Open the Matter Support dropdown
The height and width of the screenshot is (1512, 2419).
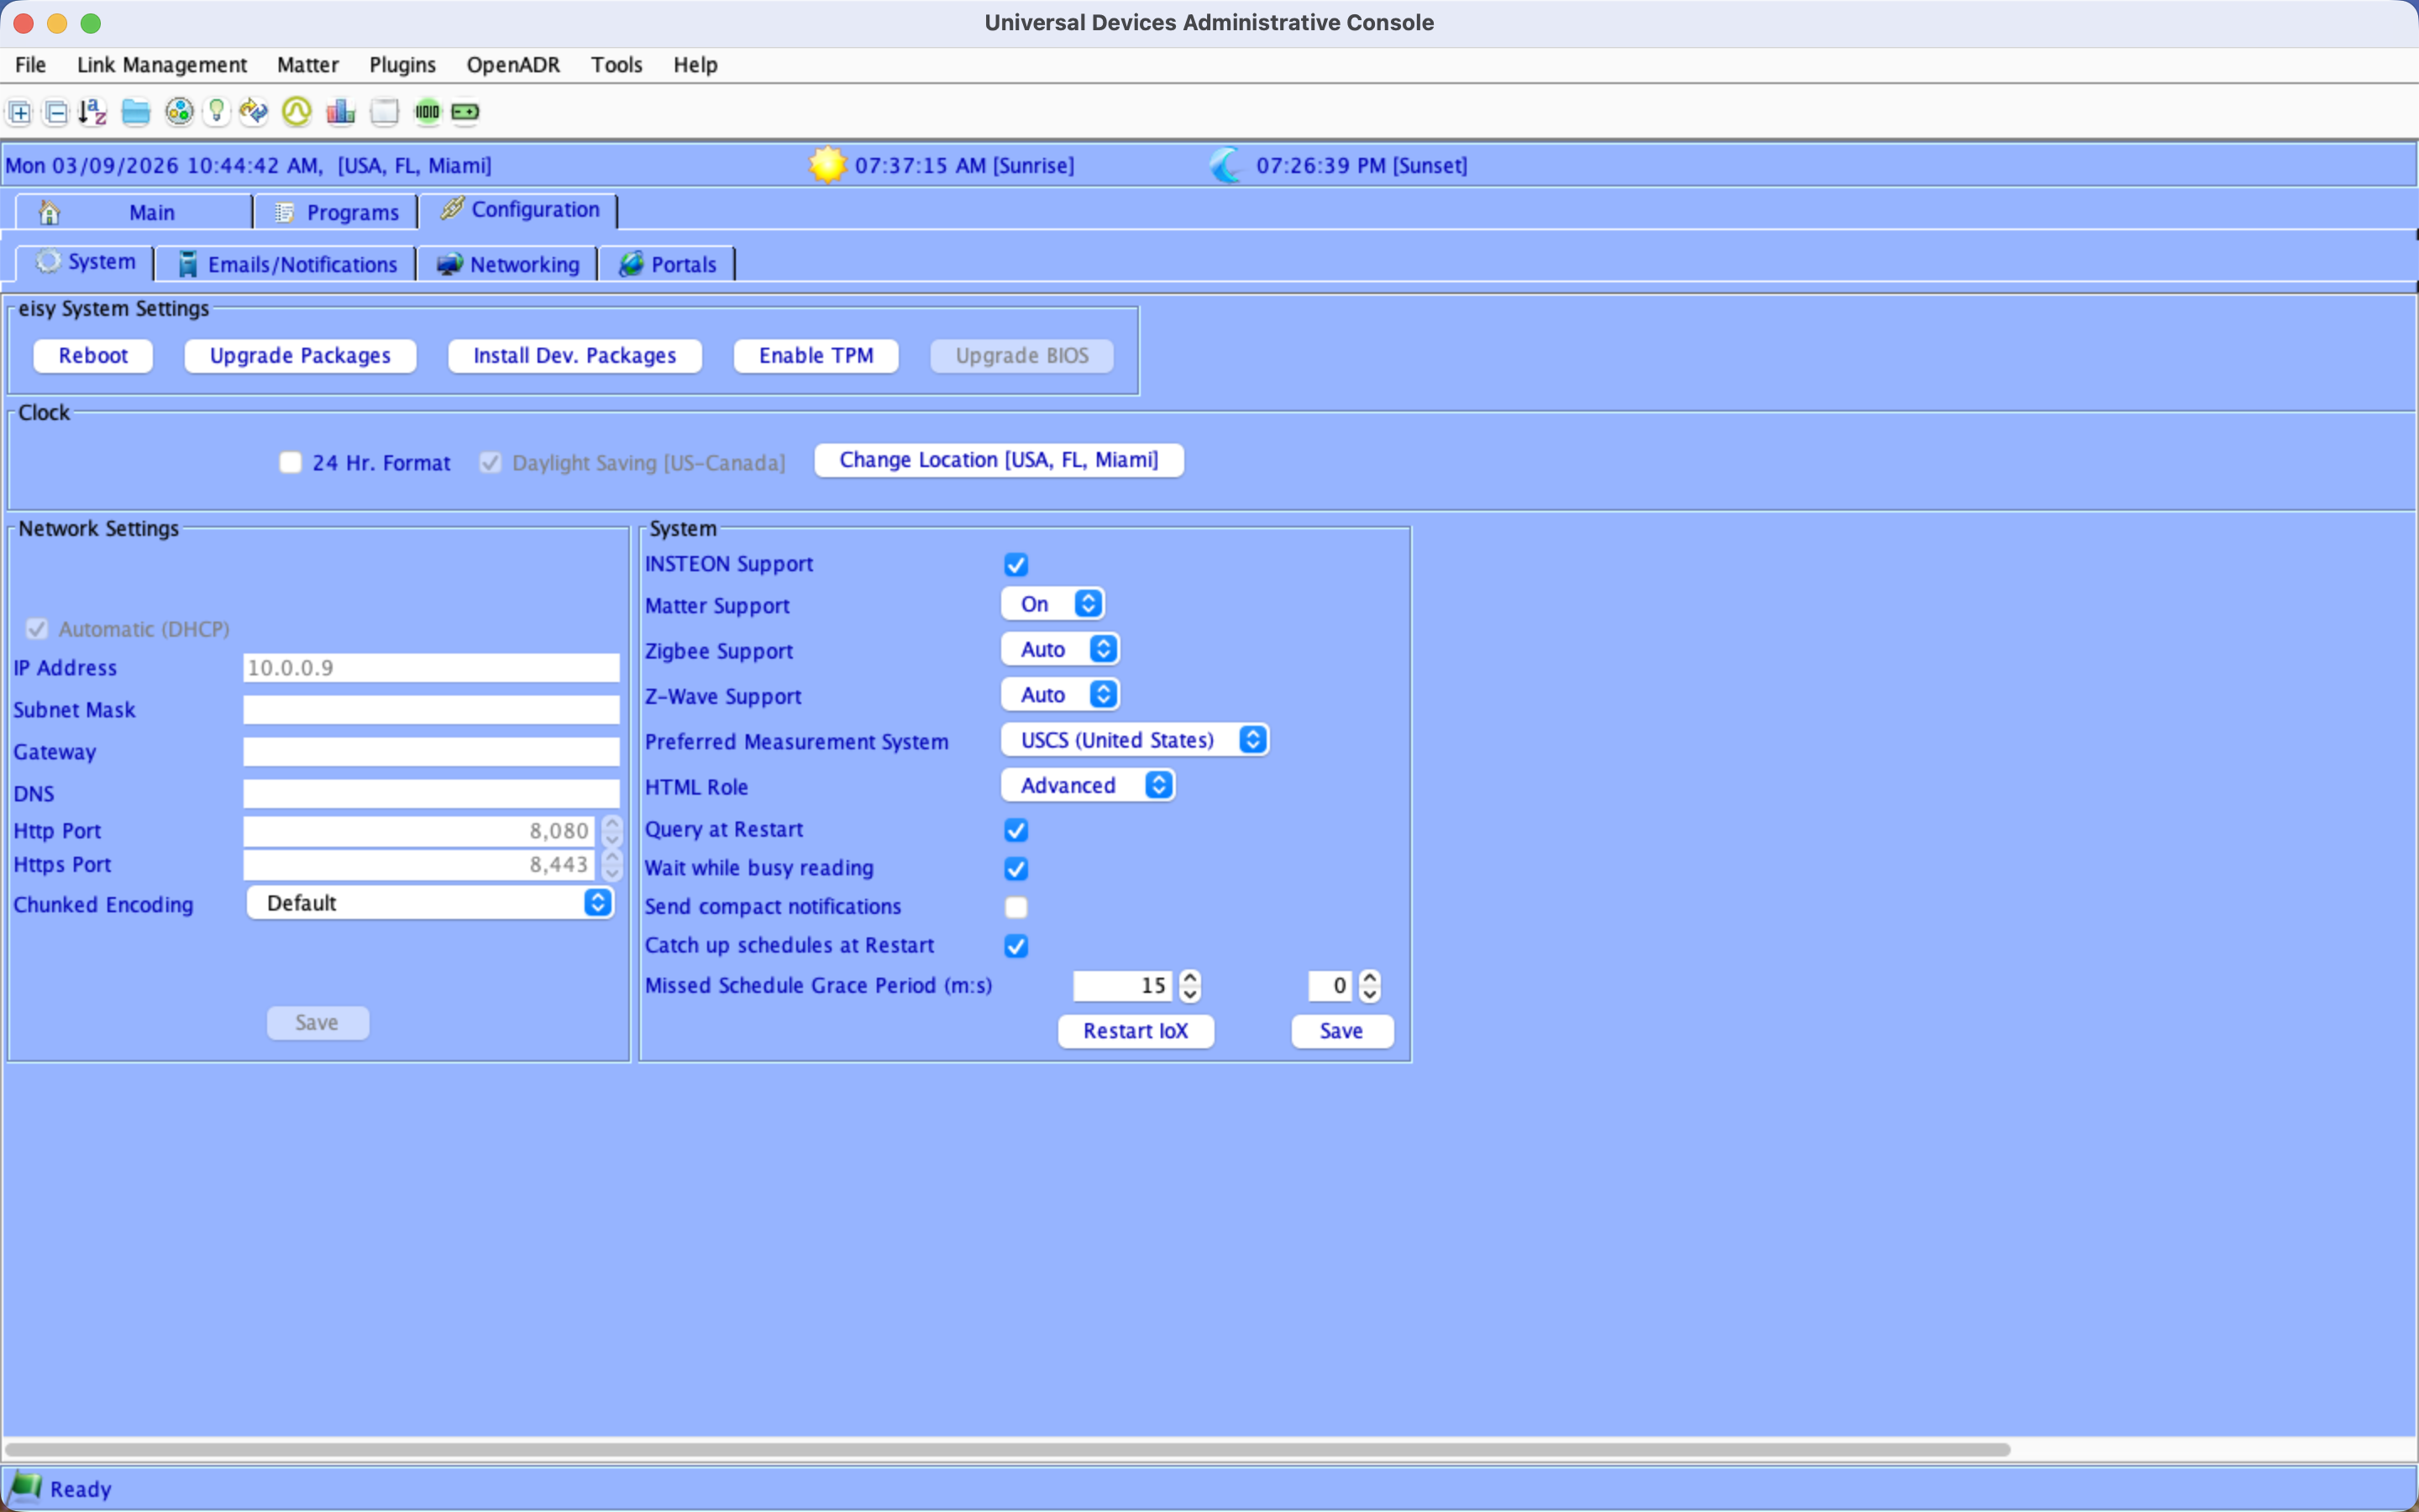click(1052, 604)
